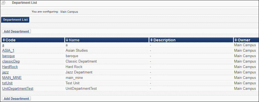Select the Department List tab
This screenshot has height=102, width=259.
point(15,20)
